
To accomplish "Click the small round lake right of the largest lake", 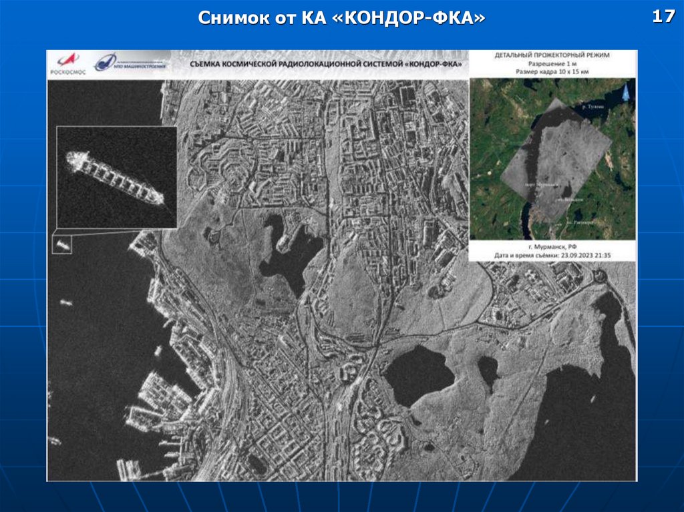I will pos(488,370).
